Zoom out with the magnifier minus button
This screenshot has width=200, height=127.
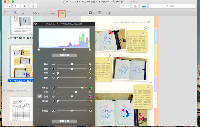(17, 6)
